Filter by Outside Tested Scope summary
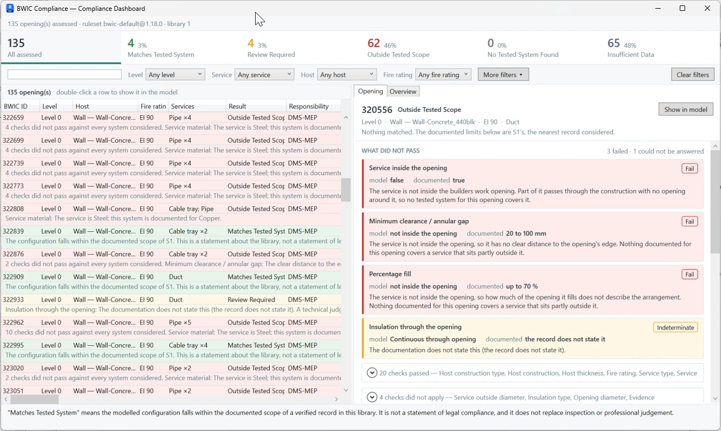This screenshot has height=431, width=721. (x=421, y=48)
